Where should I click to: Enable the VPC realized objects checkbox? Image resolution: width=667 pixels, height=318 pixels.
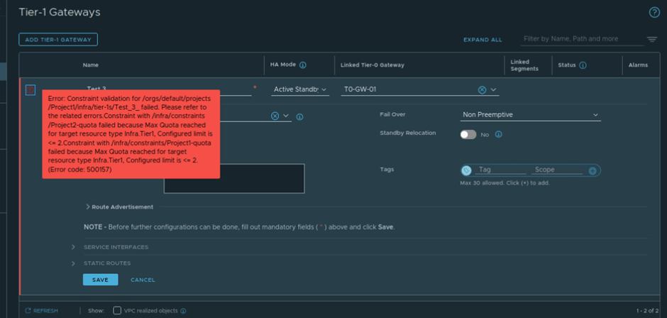tap(117, 310)
